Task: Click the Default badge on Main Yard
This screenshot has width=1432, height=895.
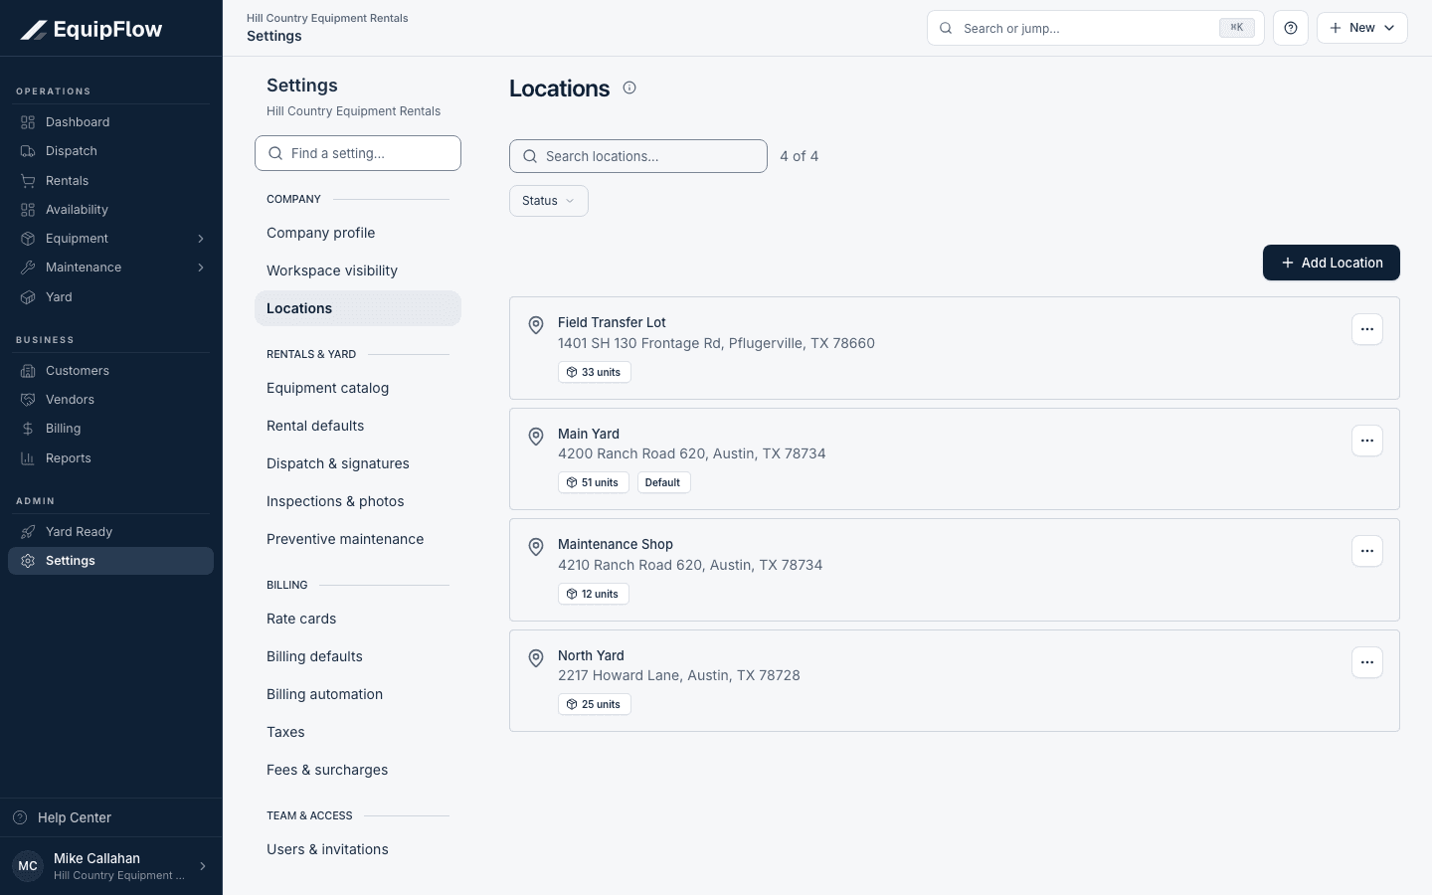Action: coord(663,482)
